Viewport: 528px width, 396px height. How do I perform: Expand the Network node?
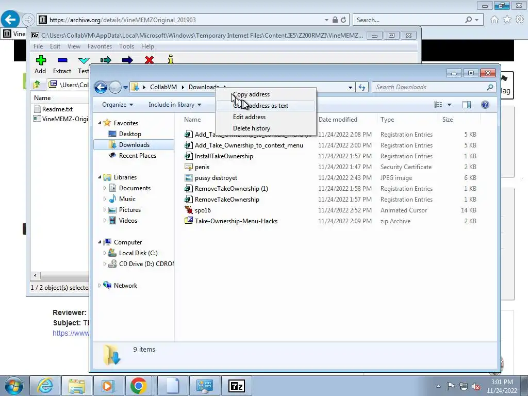pyautogui.click(x=100, y=285)
